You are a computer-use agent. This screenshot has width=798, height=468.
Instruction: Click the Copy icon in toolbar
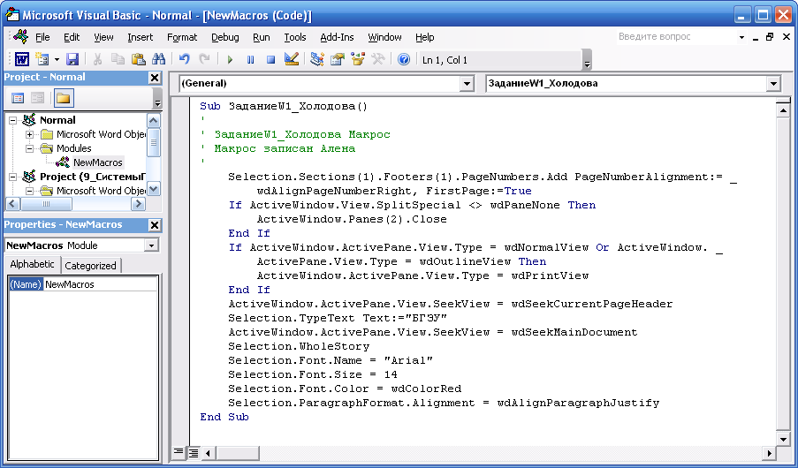click(x=118, y=59)
